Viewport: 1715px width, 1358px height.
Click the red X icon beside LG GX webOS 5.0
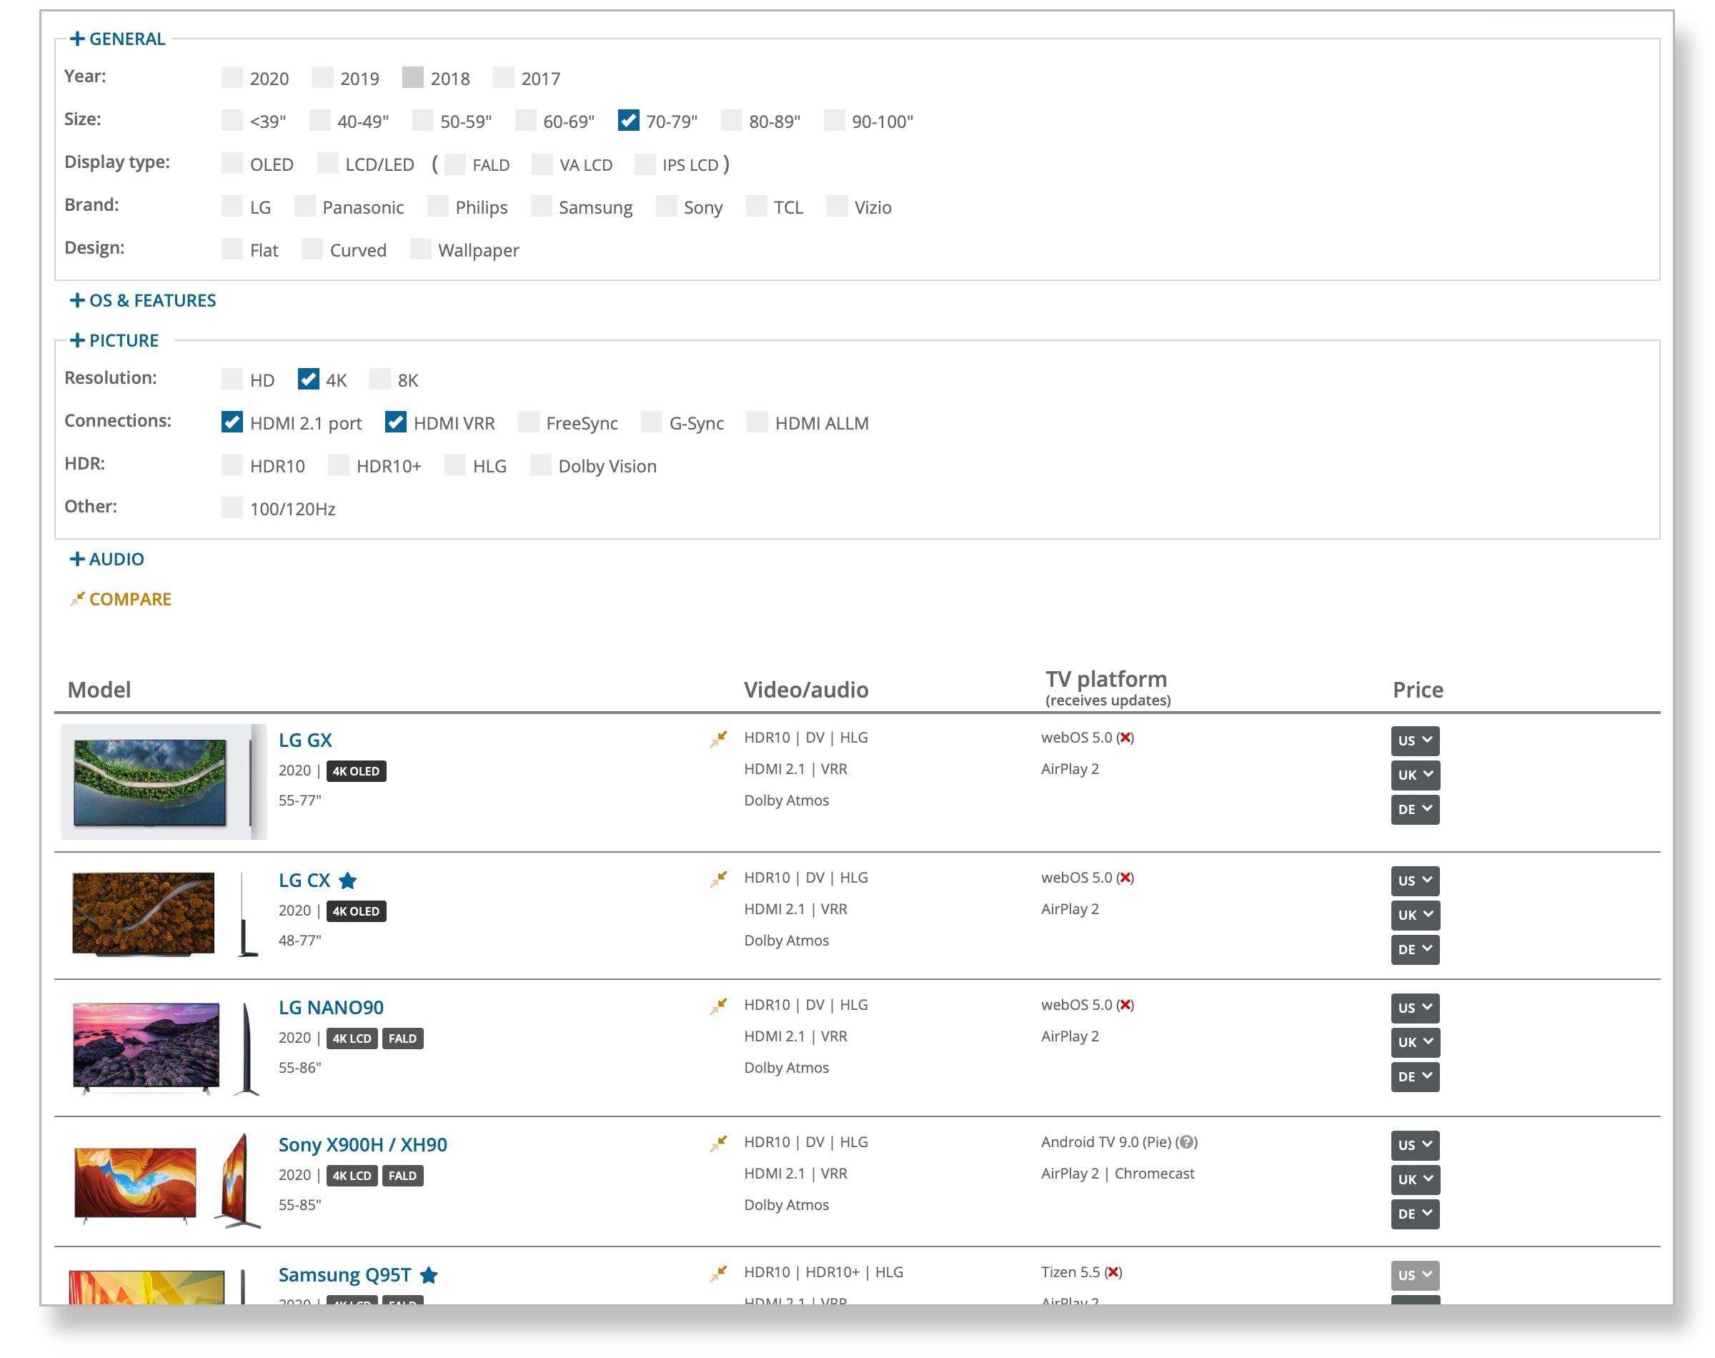click(1125, 738)
